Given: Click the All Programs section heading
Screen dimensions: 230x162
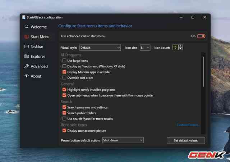Looking at the screenshot, I should [71, 55].
